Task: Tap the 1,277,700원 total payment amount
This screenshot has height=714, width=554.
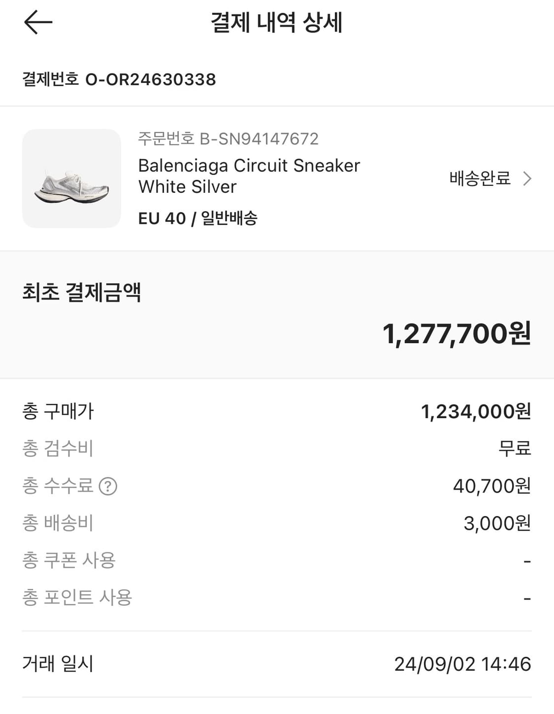Action: (456, 334)
